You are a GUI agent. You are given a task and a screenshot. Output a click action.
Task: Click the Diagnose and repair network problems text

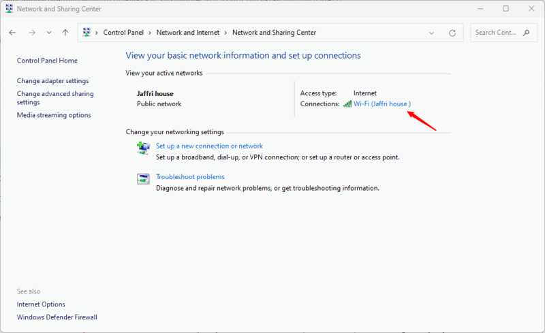click(268, 188)
